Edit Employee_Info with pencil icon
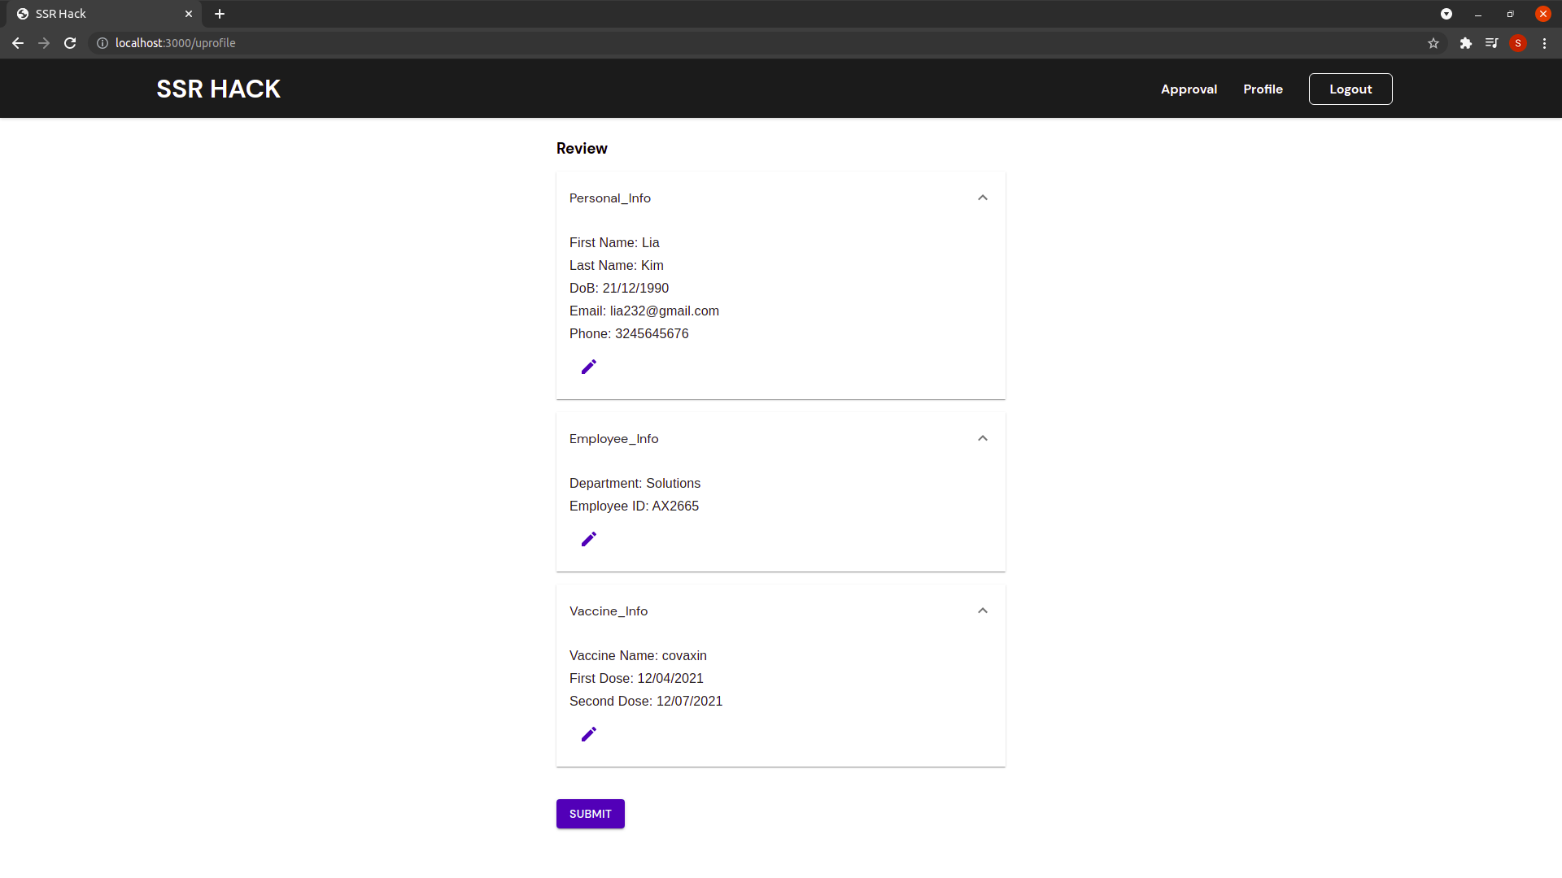The image size is (1562, 878). click(x=589, y=539)
